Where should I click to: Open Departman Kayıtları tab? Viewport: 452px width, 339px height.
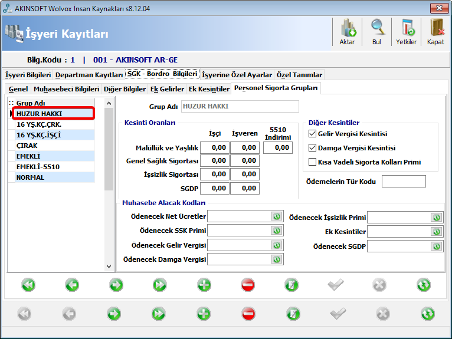[89, 75]
